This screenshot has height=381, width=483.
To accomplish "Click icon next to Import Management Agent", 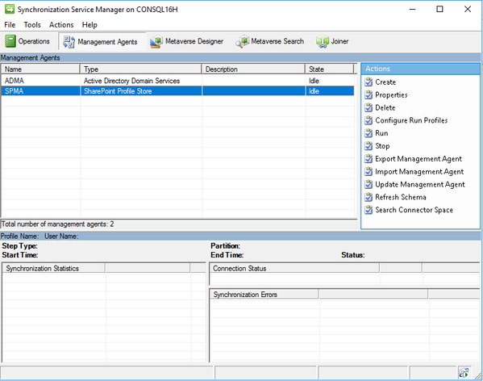I will tap(368, 171).
